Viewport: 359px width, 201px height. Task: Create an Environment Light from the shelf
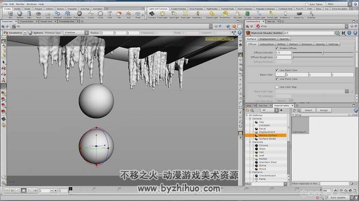(x=225, y=15)
